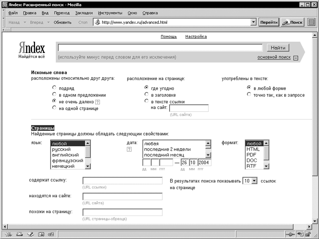Open the IRC chat icon in status bar

click(x=51, y=234)
